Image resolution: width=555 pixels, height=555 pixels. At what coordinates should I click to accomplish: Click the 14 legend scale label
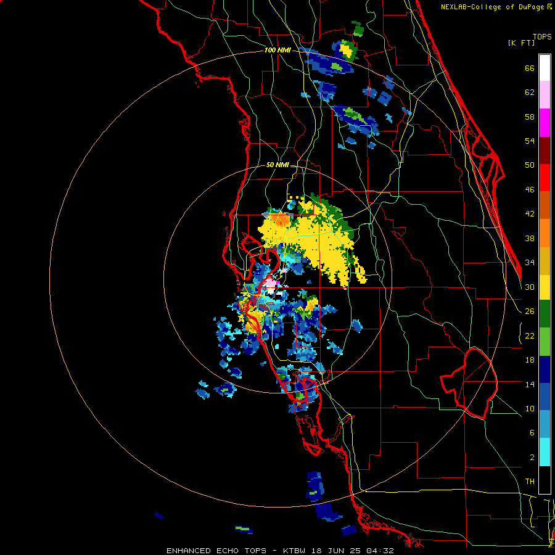[530, 384]
